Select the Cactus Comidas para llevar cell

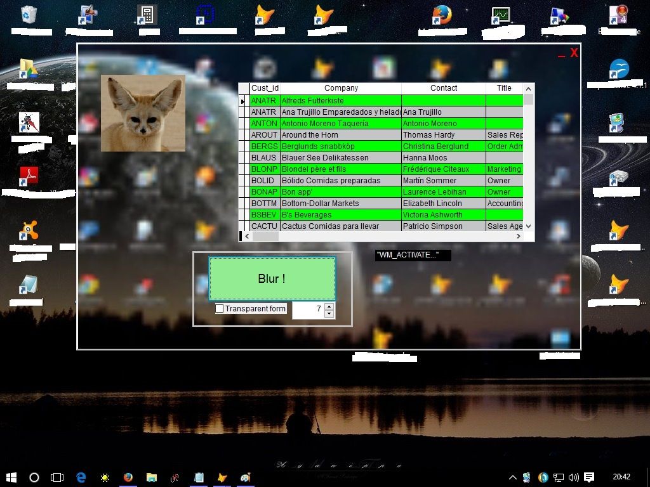341,226
